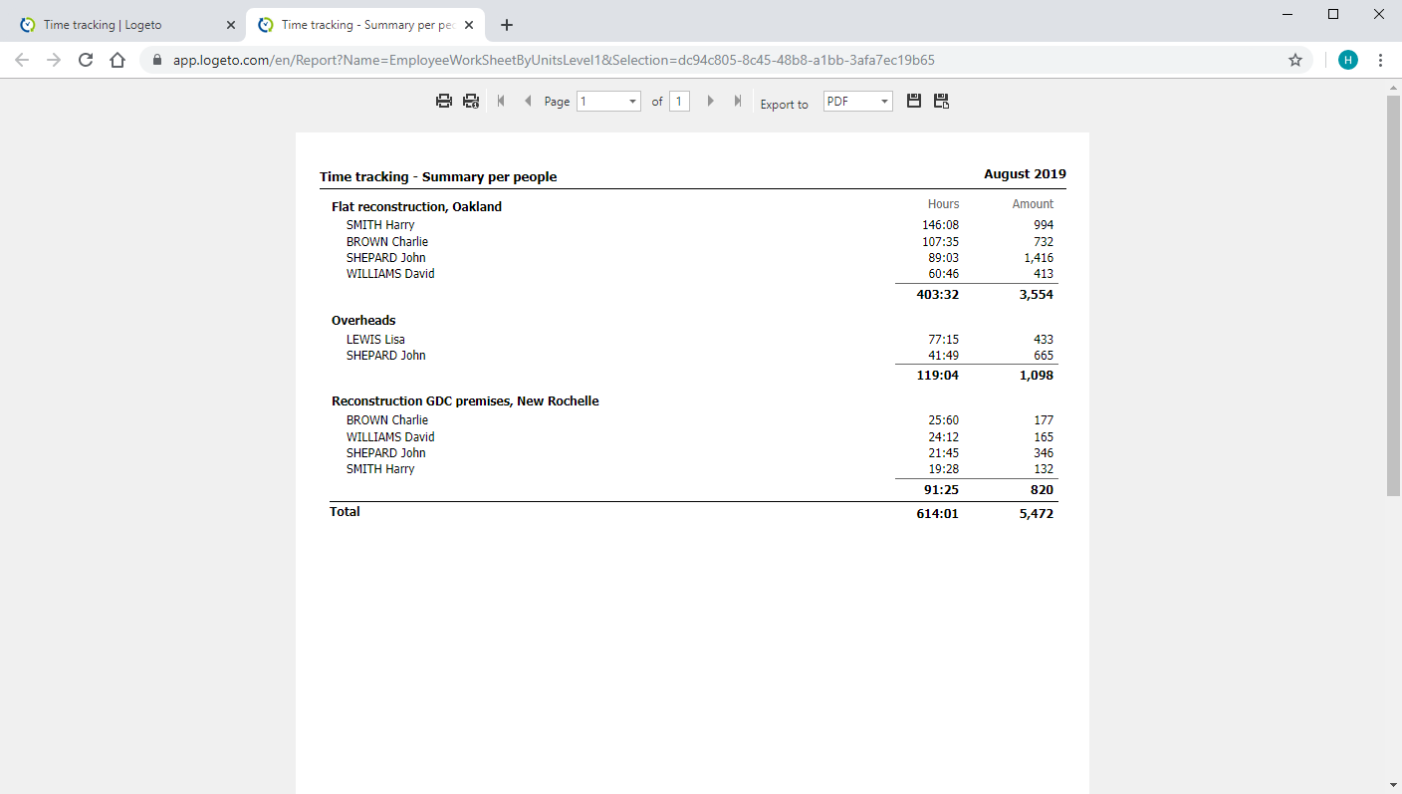View site security lock information
Image resolution: width=1402 pixels, height=794 pixels.
(x=157, y=60)
